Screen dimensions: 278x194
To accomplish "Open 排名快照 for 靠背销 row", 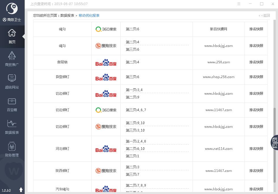I will pyautogui.click(x=256, y=62).
